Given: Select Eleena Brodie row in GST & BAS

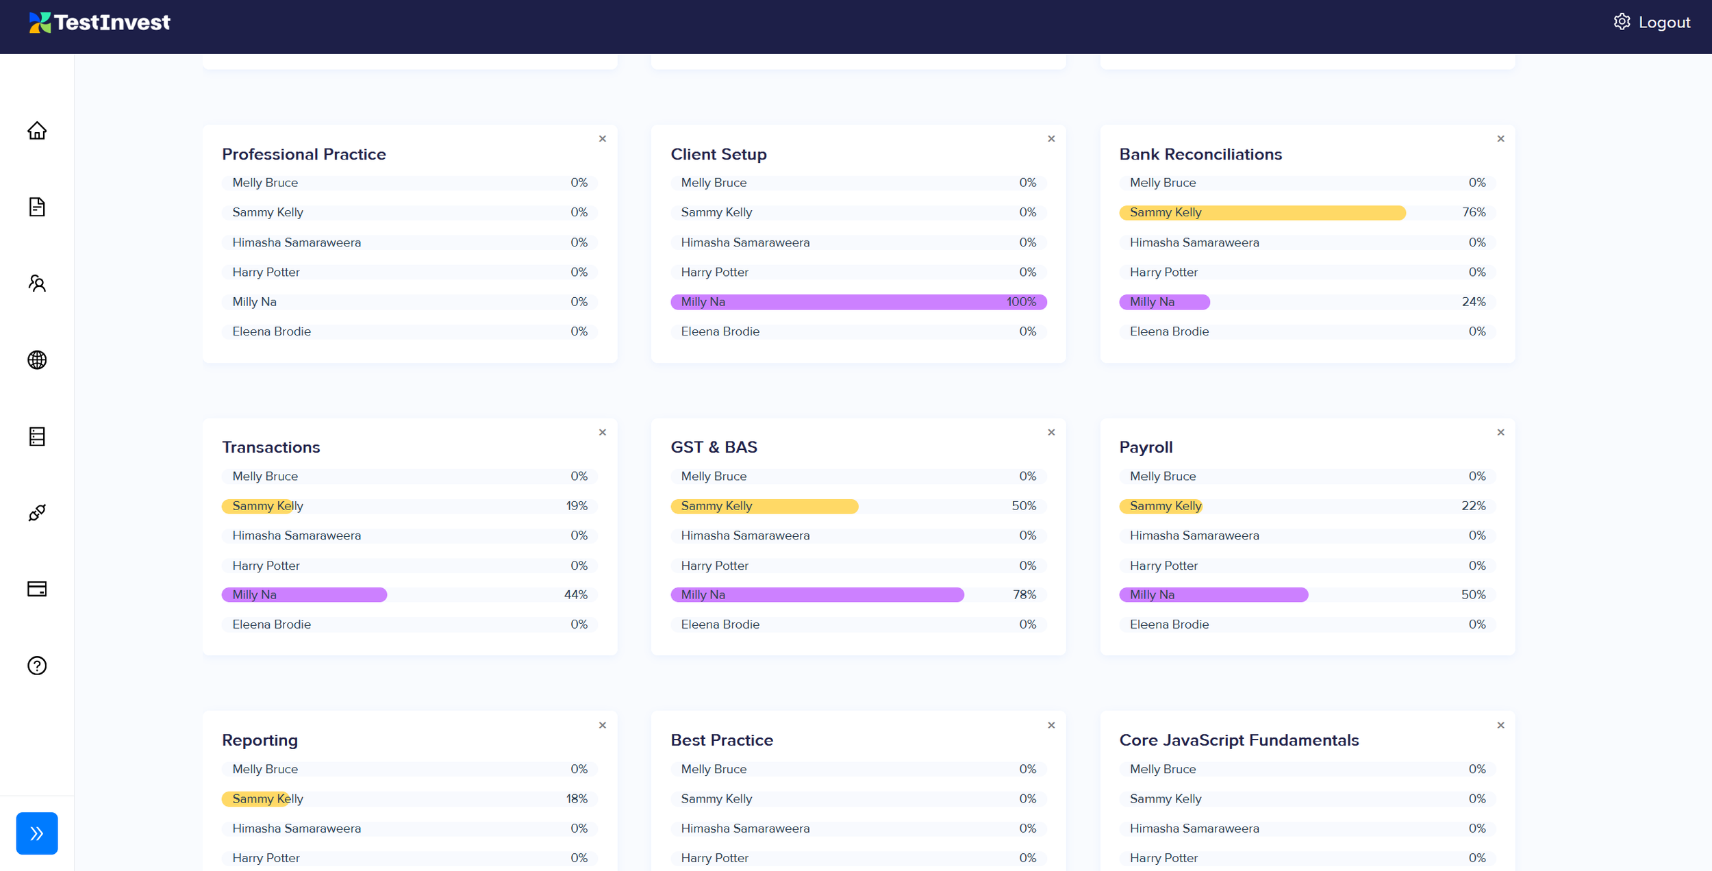Looking at the screenshot, I should [x=859, y=624].
